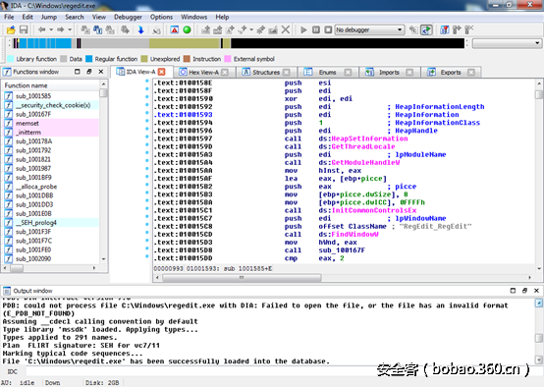The width and height of the screenshot is (544, 387).
Task: Close the Exports tab
Action: [x=471, y=72]
